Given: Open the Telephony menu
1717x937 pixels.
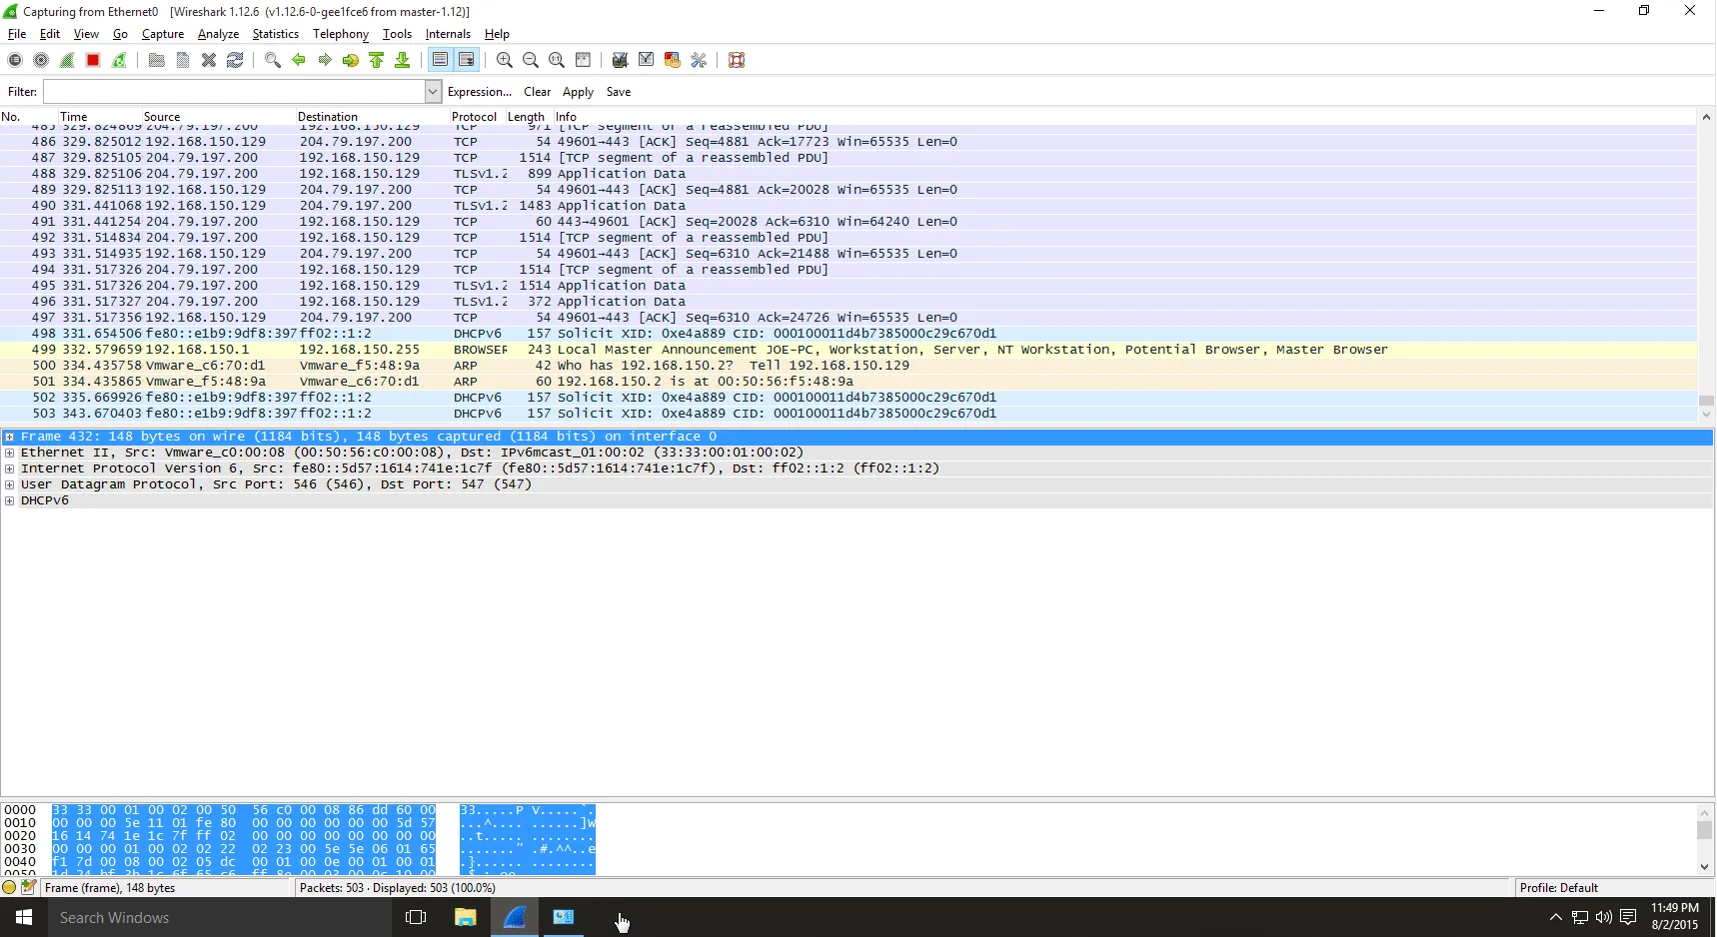Looking at the screenshot, I should (x=341, y=34).
